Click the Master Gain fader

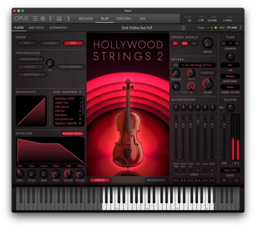pyautogui.click(x=224, y=124)
